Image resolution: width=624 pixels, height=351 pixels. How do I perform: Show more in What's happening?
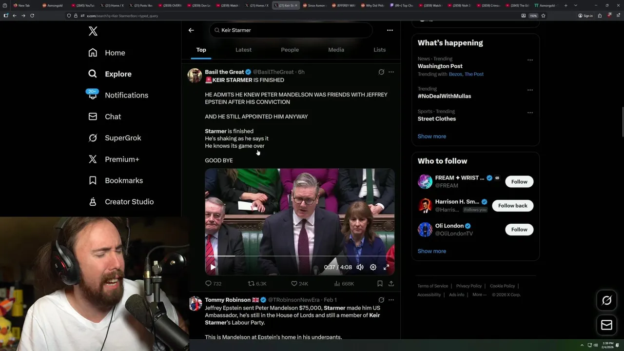[431, 136]
